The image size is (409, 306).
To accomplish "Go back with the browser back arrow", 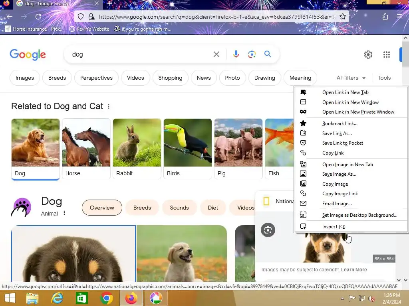I will coord(10,17).
